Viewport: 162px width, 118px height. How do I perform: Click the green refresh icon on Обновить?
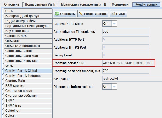pyautogui.click(x=57, y=14)
